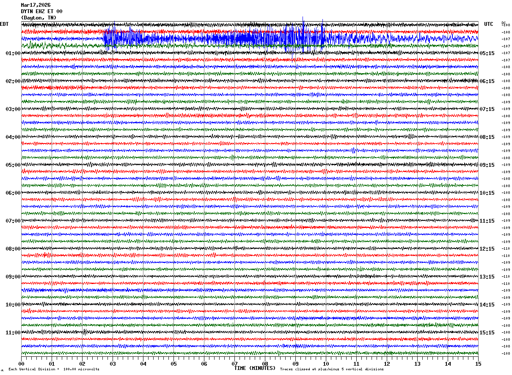The height and width of the screenshot is (375, 512).
Task: Click the x-axis minute tick label 06
Action: tap(204, 364)
